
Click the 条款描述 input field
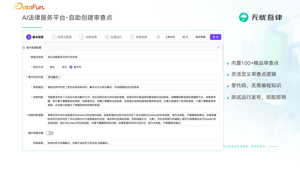pyautogui.click(x=132, y=87)
